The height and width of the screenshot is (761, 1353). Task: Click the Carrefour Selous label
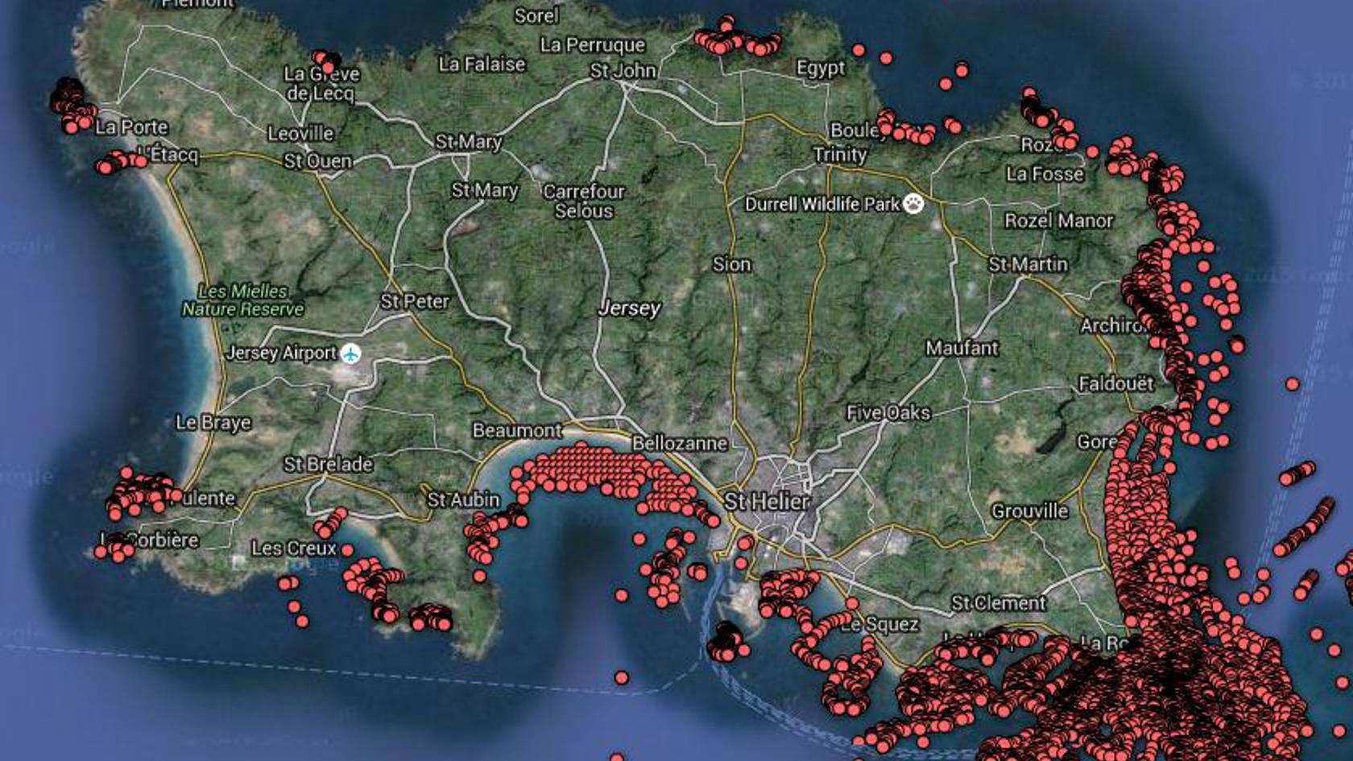click(x=584, y=201)
